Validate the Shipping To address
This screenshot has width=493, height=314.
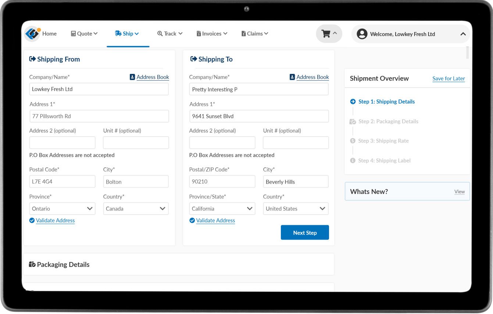click(x=215, y=220)
